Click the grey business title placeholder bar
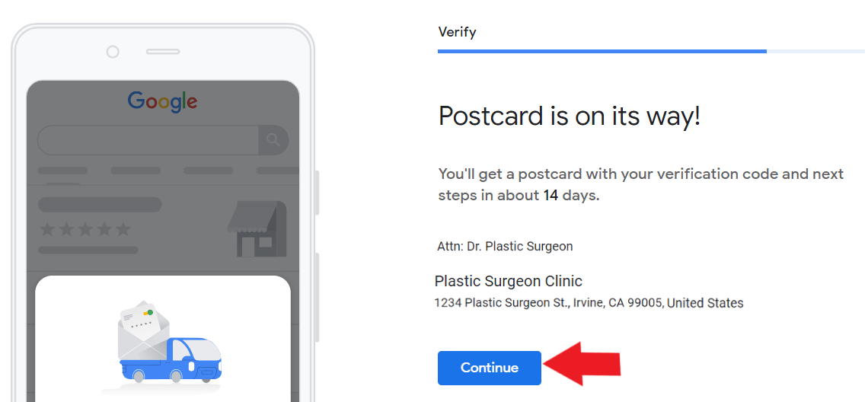The height and width of the screenshot is (402, 868). click(100, 204)
